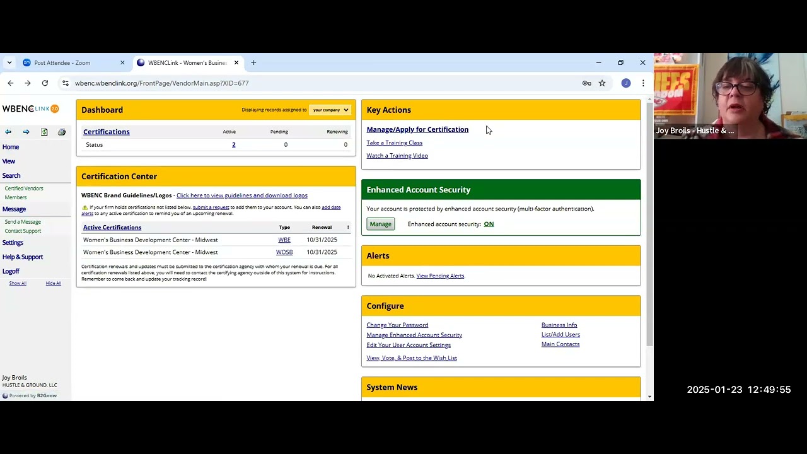Click the ON enhanced account security status
This screenshot has width=807, height=454.
[x=489, y=224]
